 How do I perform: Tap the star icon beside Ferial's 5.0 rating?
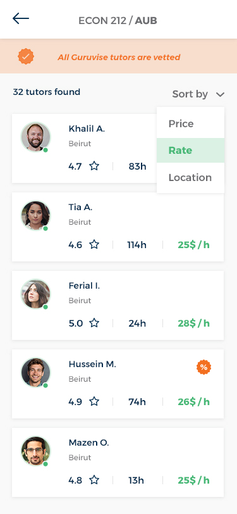(x=94, y=323)
